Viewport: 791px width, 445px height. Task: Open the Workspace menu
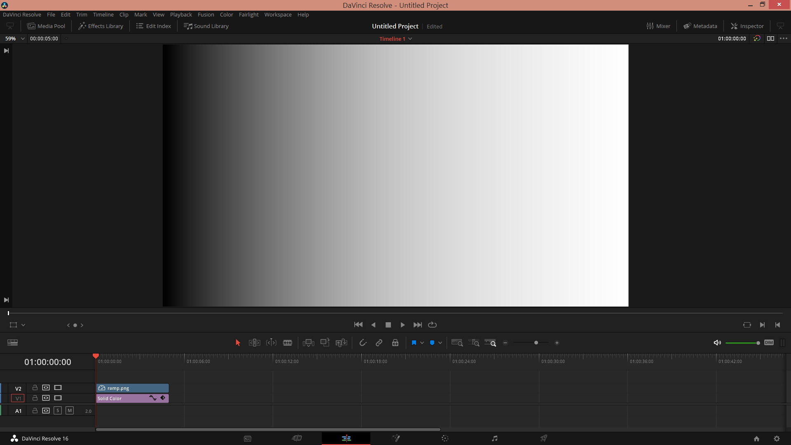pos(278,14)
